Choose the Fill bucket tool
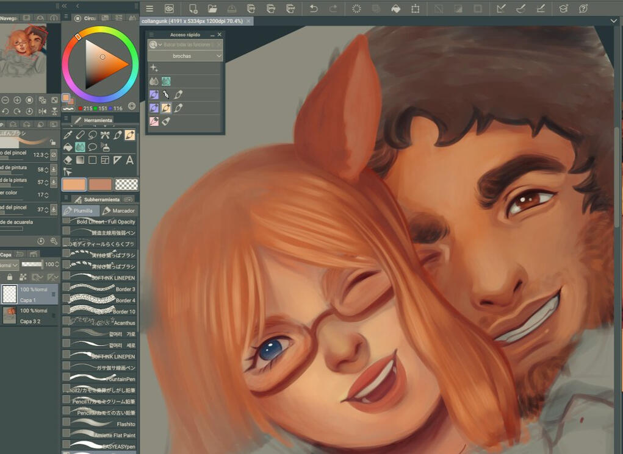Viewport: 623px width, 454px height. click(68, 147)
